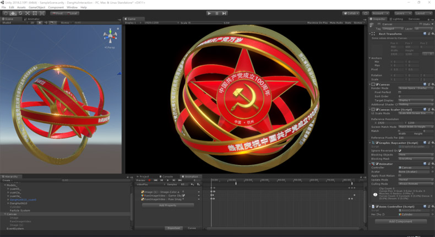
Task: Switch to the Lighting tab
Action: click(x=396, y=19)
